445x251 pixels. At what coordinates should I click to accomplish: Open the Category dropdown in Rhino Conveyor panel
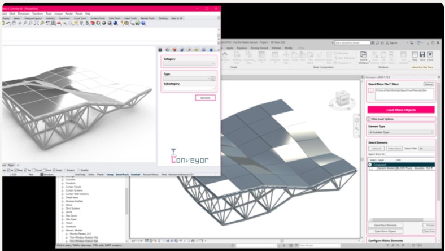(189, 64)
